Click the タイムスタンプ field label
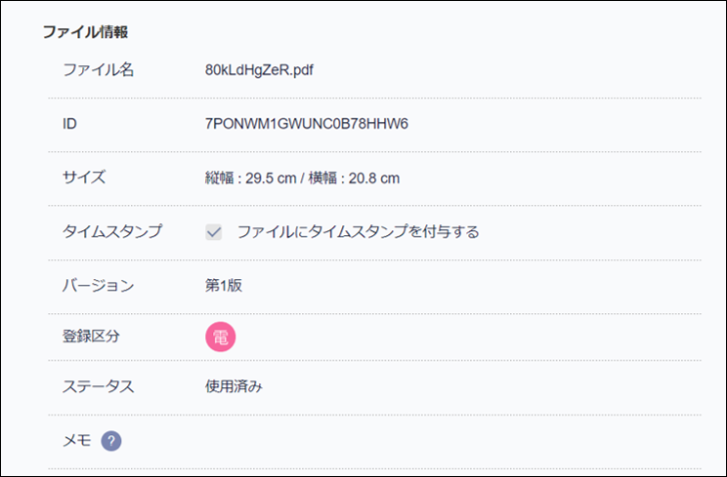 coord(112,232)
